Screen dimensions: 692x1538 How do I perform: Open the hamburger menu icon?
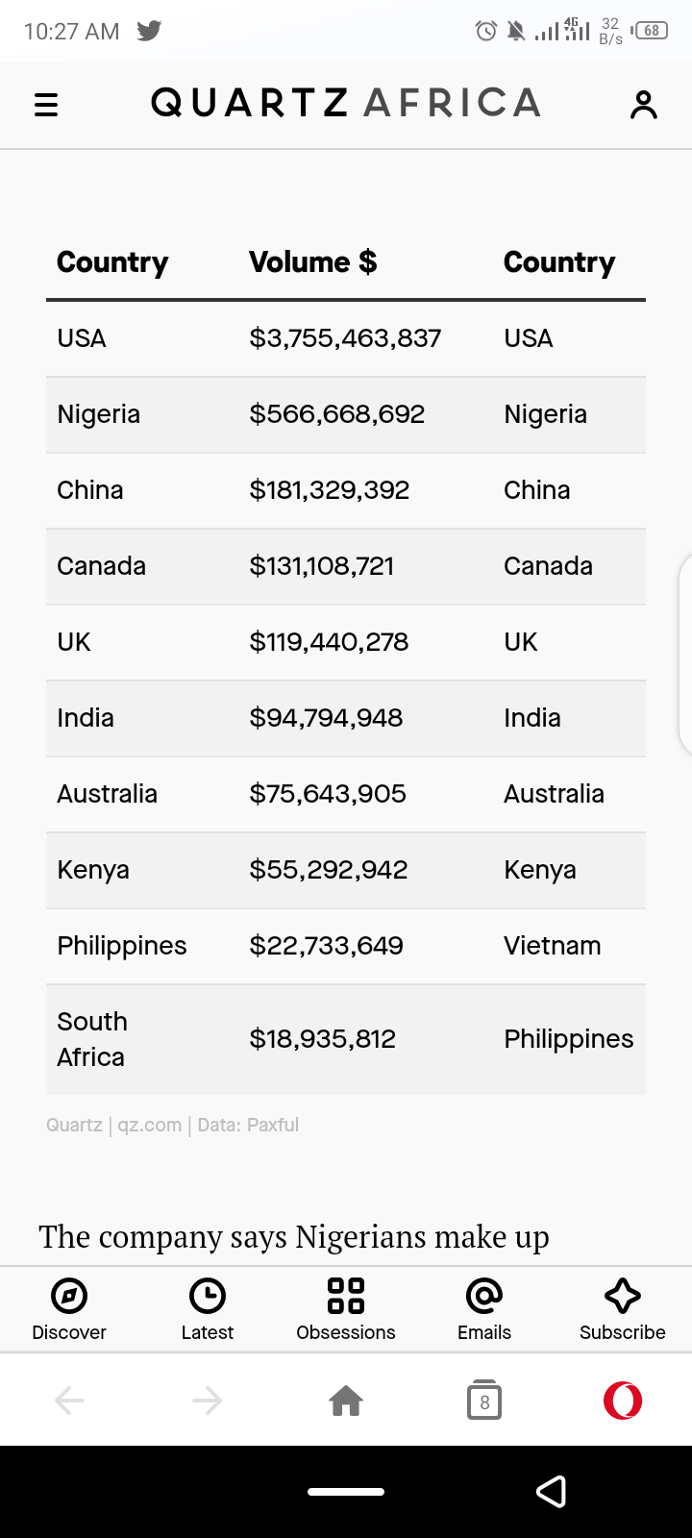(x=46, y=105)
